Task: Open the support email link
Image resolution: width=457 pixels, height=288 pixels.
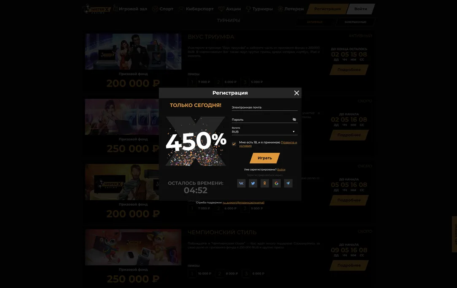Action: [243, 203]
